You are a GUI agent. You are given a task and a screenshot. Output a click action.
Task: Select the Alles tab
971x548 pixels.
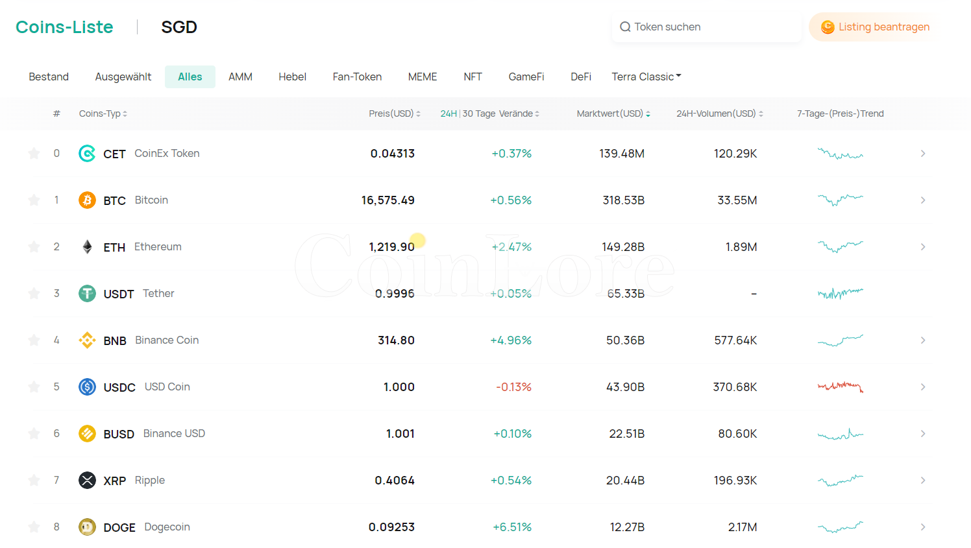tap(190, 77)
